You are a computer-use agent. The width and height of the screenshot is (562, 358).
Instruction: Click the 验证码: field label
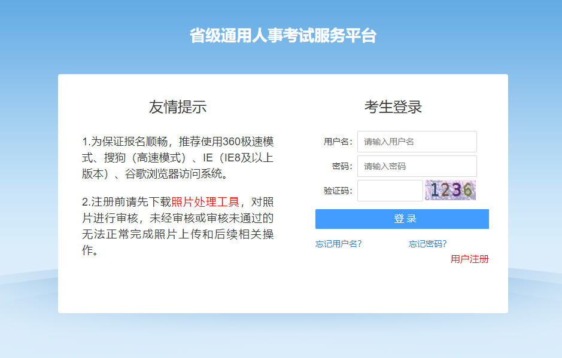pyautogui.click(x=338, y=191)
